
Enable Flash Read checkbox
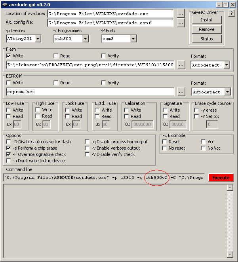[56, 56]
